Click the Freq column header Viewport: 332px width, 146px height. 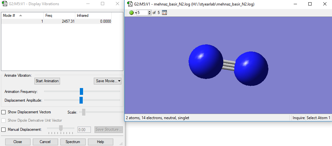pyautogui.click(x=59, y=16)
